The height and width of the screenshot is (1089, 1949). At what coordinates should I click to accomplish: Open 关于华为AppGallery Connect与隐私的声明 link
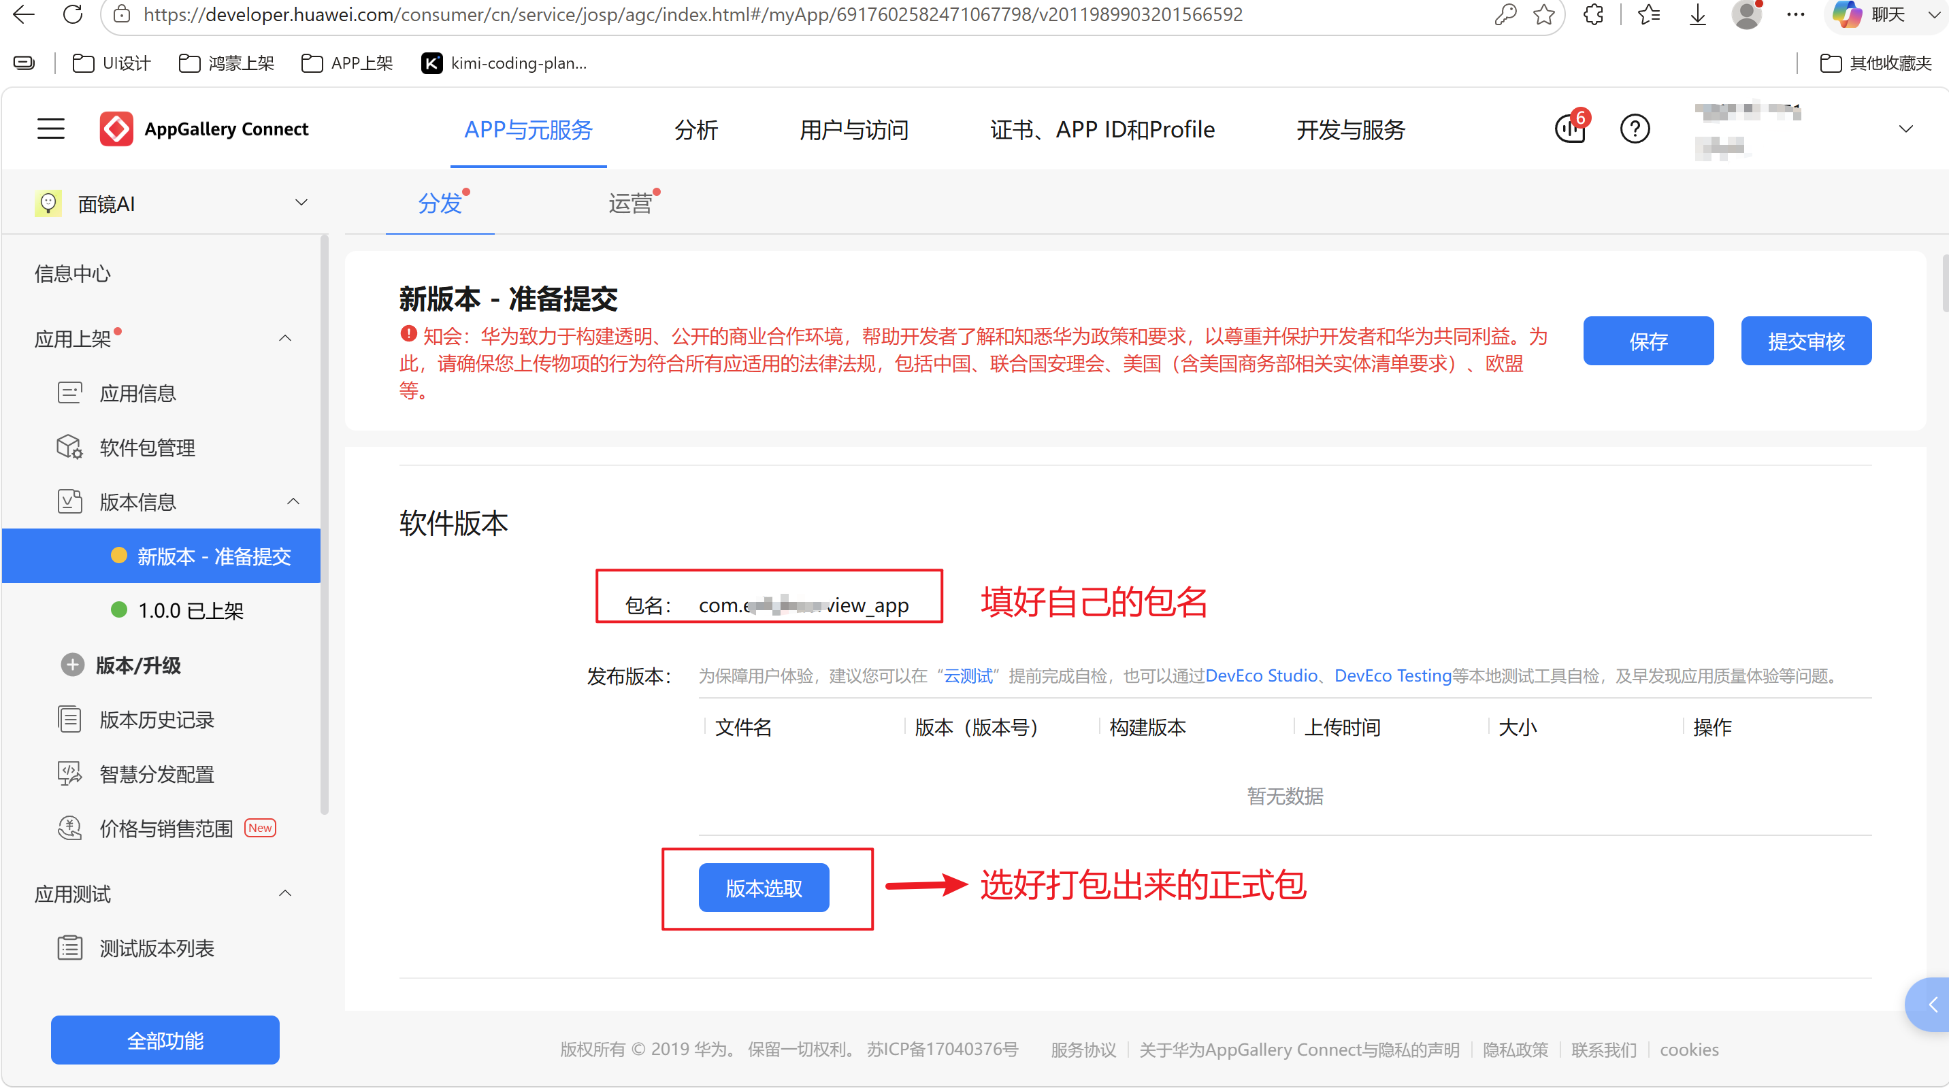[1299, 1050]
